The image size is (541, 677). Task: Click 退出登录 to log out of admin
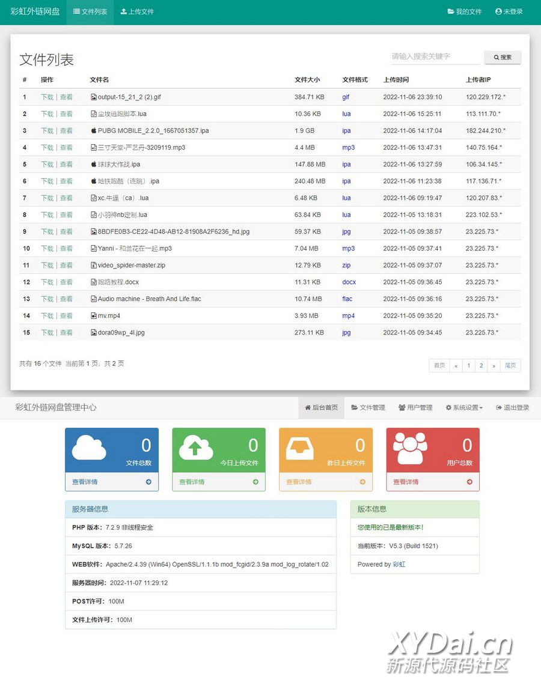pos(512,408)
